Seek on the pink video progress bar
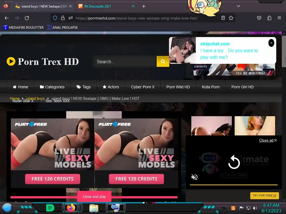 click(x=94, y=197)
